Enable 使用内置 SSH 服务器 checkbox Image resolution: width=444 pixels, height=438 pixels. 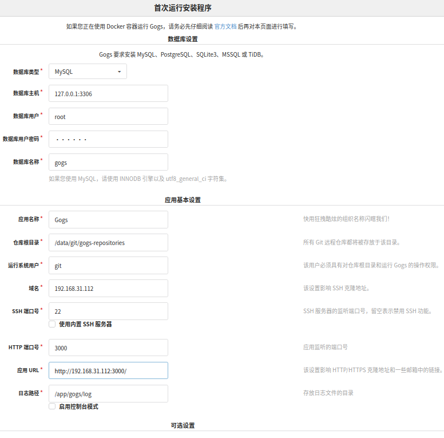click(x=52, y=324)
